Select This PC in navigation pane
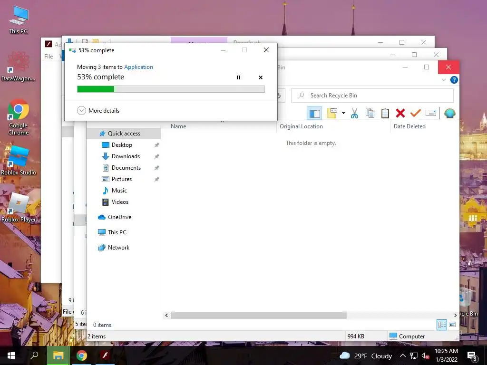 [x=117, y=232]
